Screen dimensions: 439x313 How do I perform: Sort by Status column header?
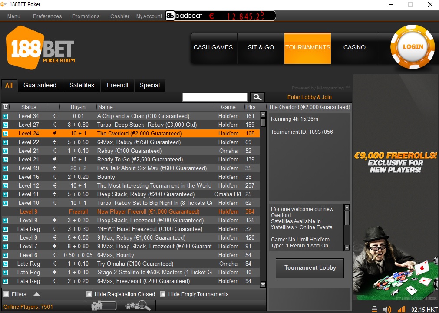tap(29, 107)
